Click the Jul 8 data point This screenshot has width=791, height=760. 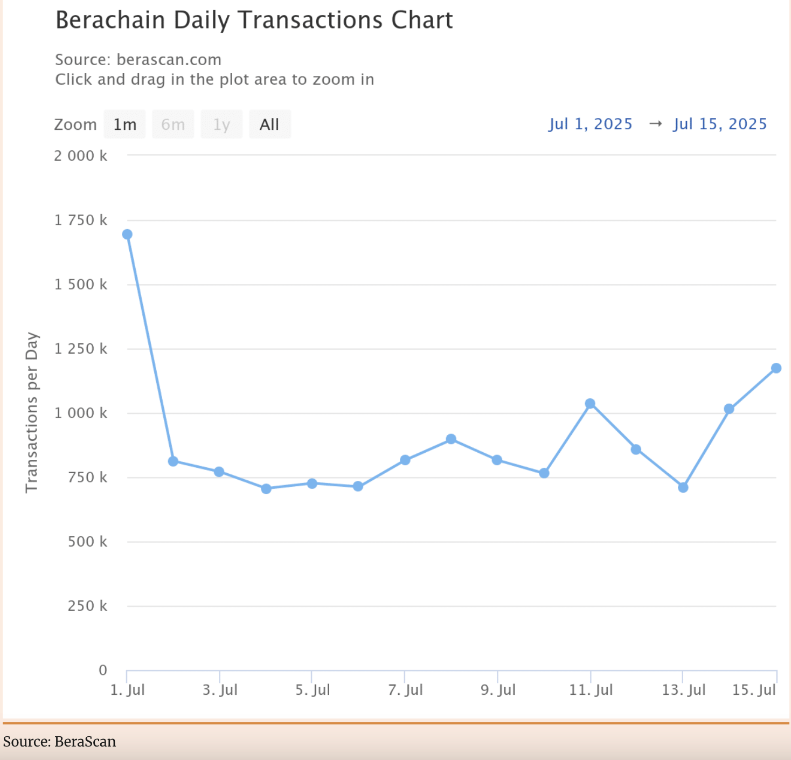451,439
